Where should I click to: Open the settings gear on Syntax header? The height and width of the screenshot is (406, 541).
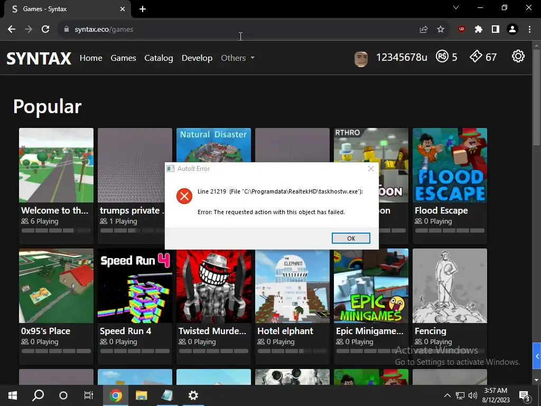coord(518,56)
